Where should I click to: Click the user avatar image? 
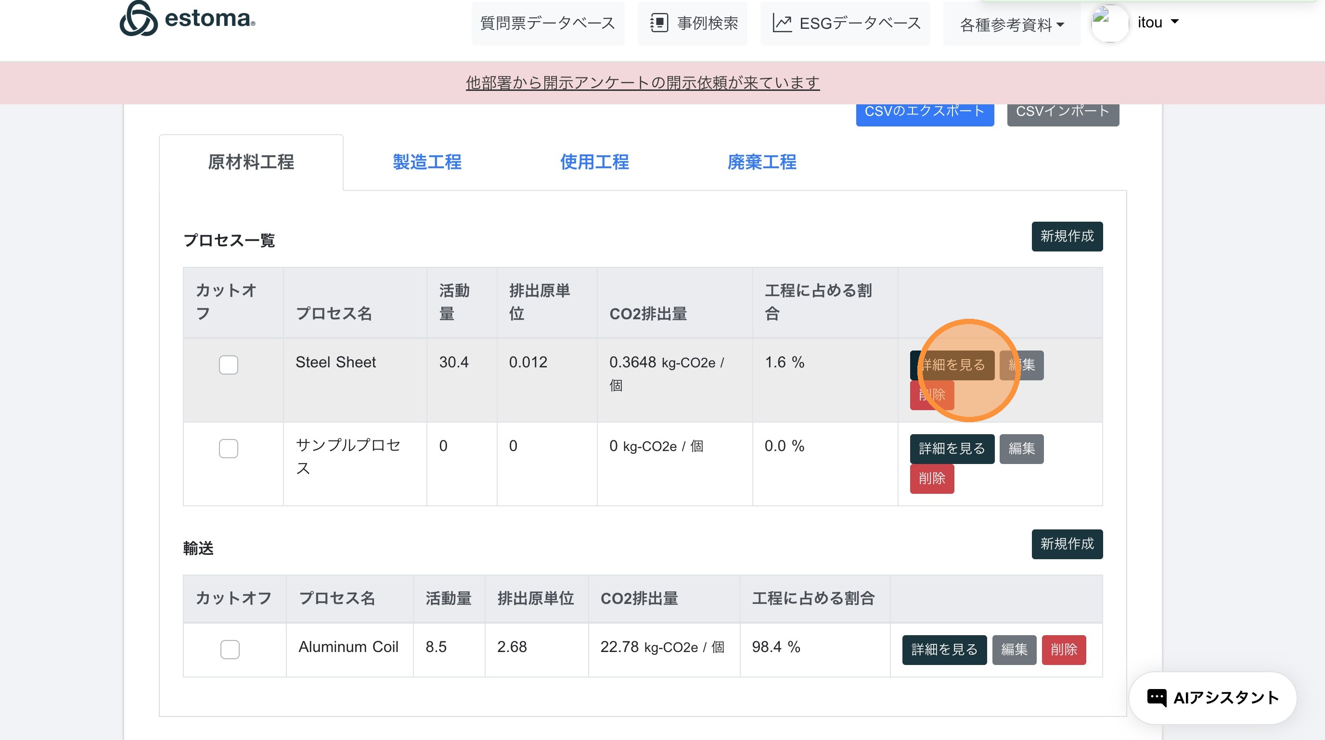(1109, 23)
